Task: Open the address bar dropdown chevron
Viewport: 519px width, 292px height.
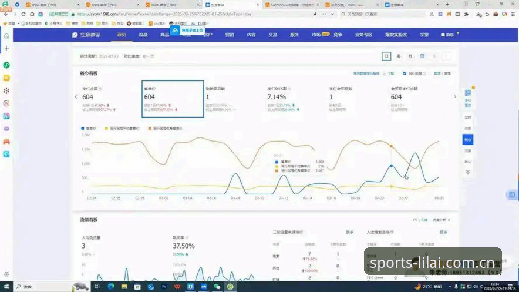Action: [x=332, y=14]
